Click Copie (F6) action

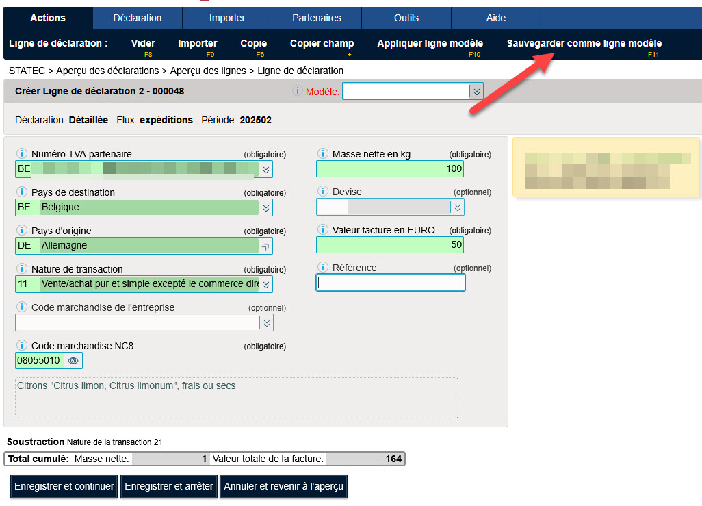click(x=253, y=44)
